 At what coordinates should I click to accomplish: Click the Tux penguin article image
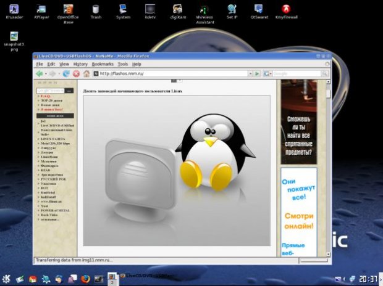177,171
